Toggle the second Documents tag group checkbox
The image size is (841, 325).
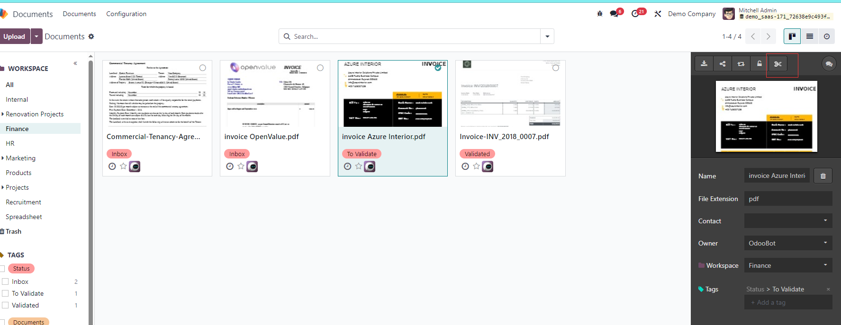tap(2, 322)
